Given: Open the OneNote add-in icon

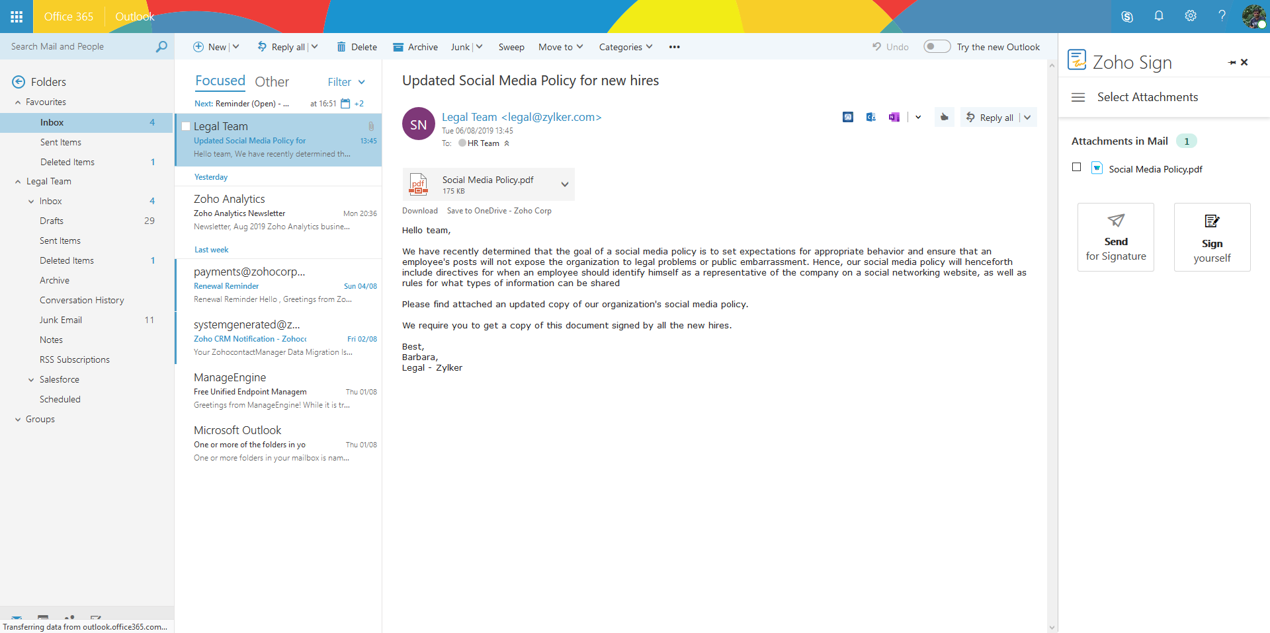Looking at the screenshot, I should coord(894,117).
